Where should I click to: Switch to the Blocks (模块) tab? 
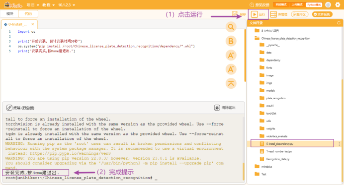coord(9,13)
